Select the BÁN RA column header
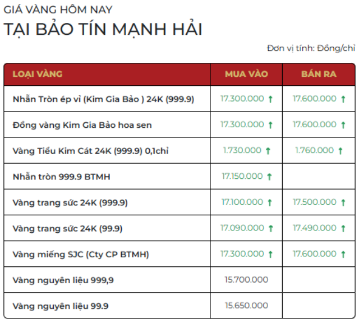Screen dimensions: 359x323 point(319,74)
